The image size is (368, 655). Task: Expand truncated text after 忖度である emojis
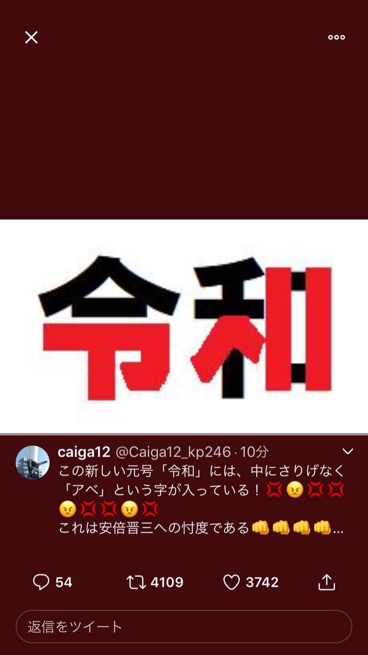338,529
